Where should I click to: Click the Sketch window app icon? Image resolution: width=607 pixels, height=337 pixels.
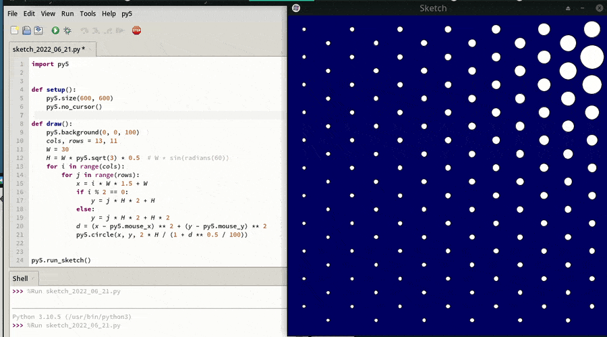296,8
